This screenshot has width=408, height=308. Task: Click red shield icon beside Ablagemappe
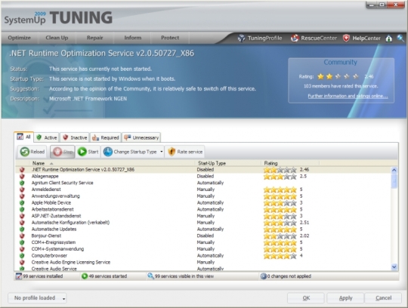[22, 176]
